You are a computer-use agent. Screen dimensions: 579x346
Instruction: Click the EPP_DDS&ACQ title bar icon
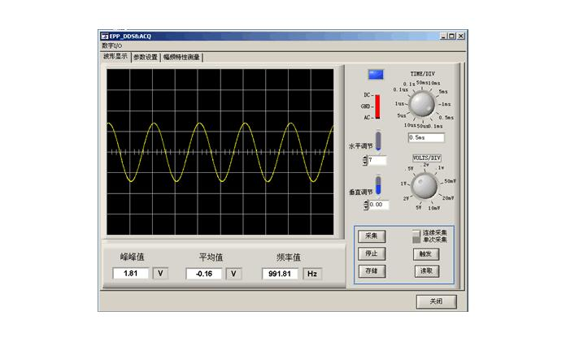click(105, 37)
